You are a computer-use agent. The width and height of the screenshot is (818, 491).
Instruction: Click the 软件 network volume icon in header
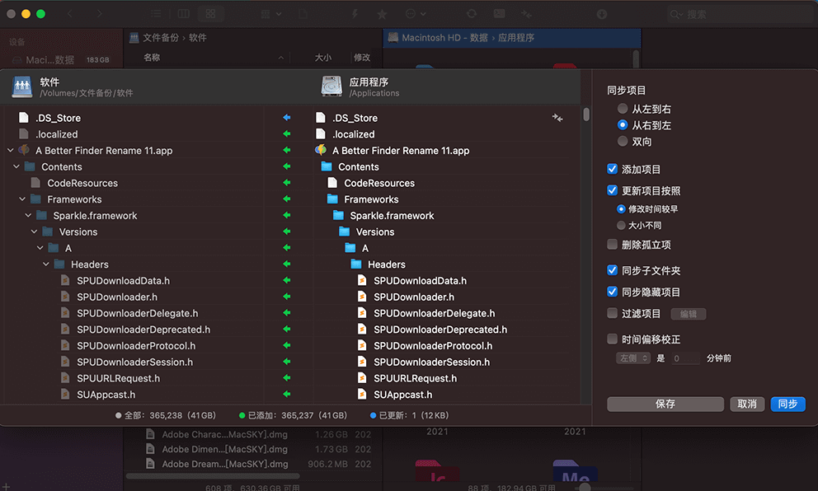[x=22, y=87]
